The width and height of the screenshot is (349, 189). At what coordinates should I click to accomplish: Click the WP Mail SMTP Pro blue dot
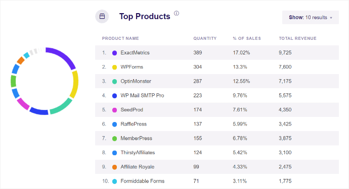click(114, 96)
